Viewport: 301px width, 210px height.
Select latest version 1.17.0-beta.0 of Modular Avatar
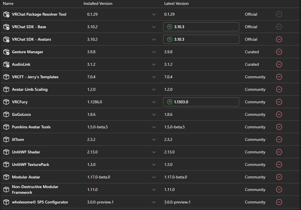point(176,177)
